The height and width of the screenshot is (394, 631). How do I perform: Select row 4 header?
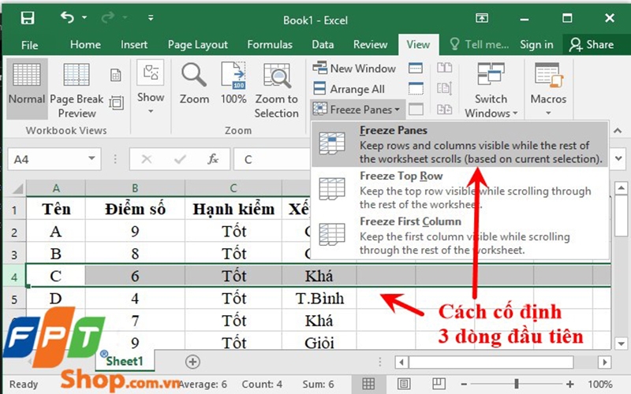coord(14,277)
